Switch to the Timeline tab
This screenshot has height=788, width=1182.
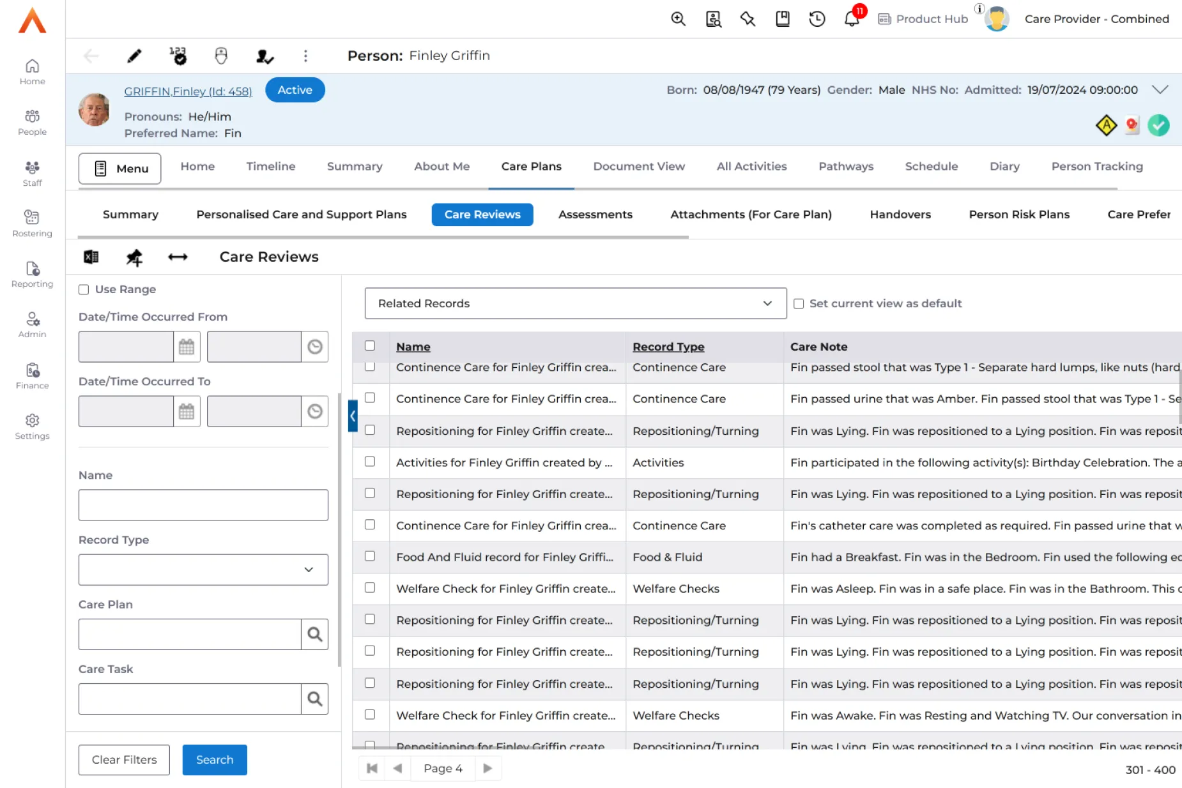(x=271, y=167)
